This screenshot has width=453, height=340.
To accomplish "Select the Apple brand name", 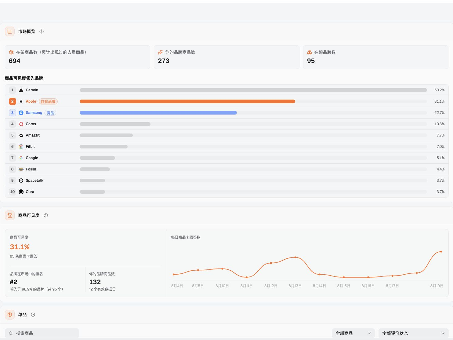I will [x=31, y=101].
